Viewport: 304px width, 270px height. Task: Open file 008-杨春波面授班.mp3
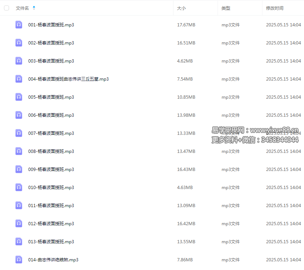pyautogui.click(x=51, y=151)
